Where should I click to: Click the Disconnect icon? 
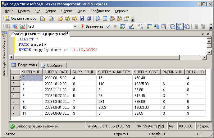coord(15,26)
